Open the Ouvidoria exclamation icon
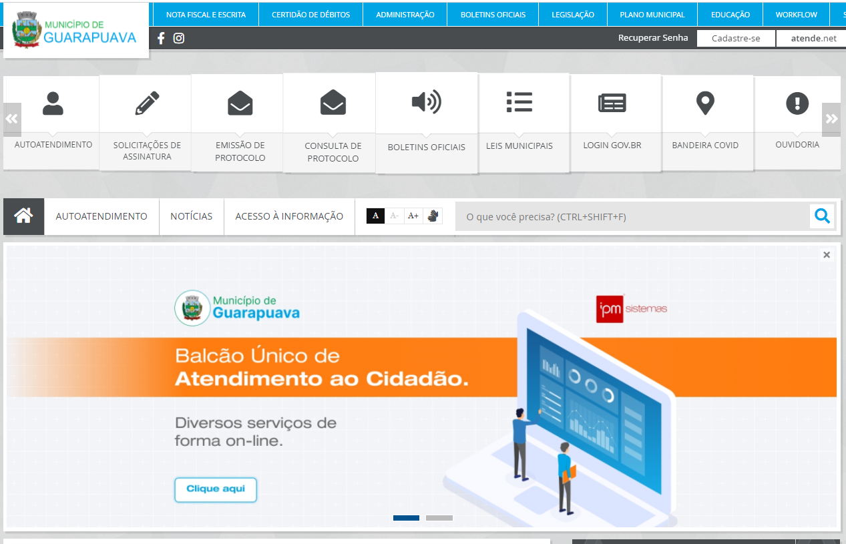 click(797, 103)
